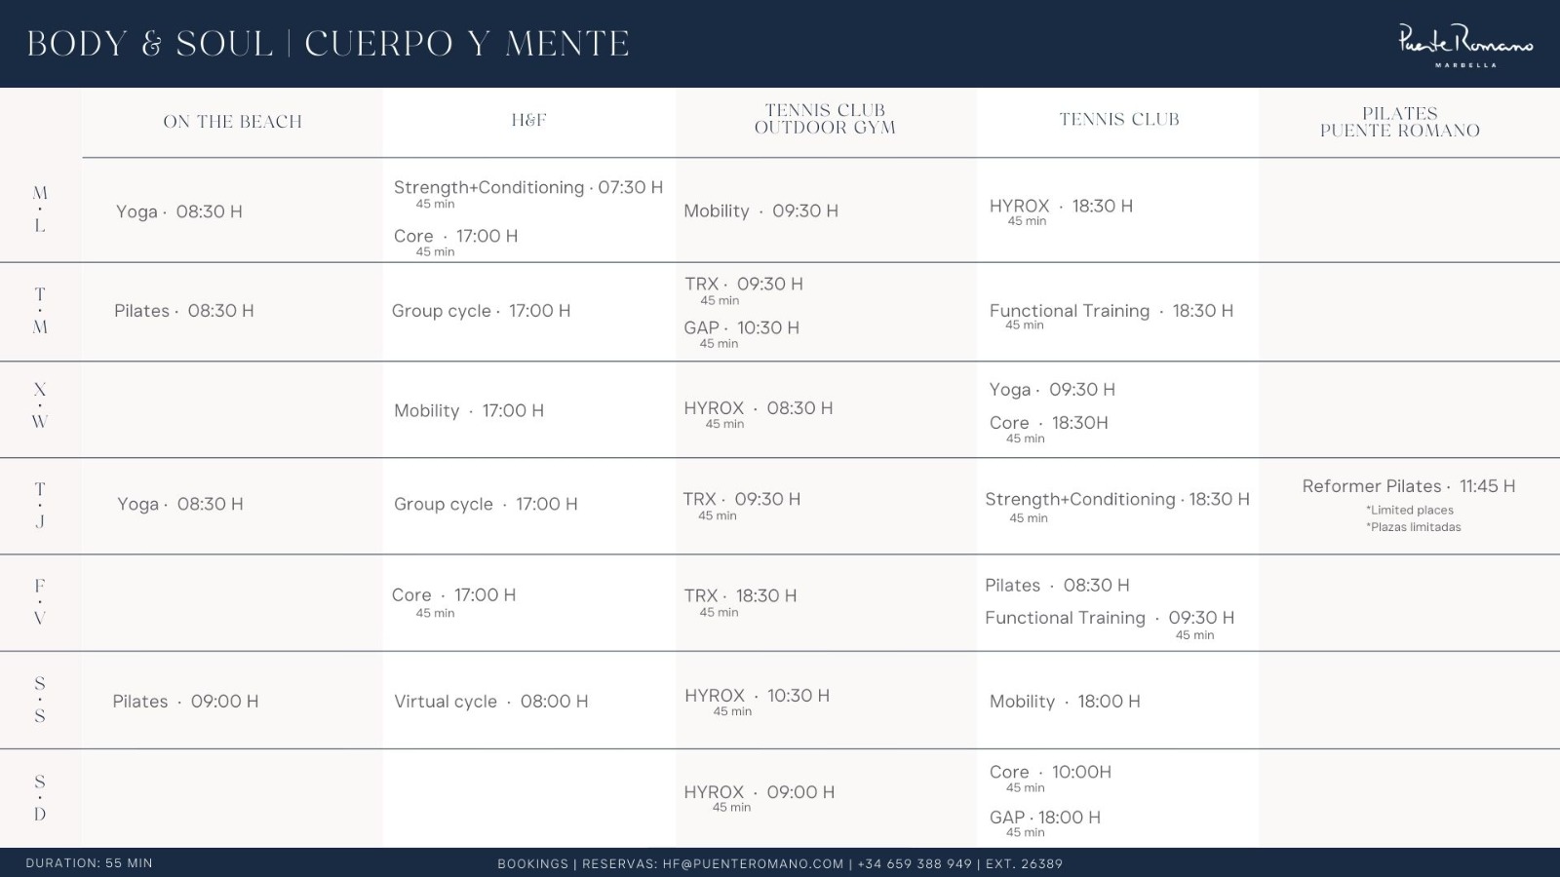Click the Monday Mobility 09:30 H class
This screenshot has width=1560, height=877.
tap(760, 210)
